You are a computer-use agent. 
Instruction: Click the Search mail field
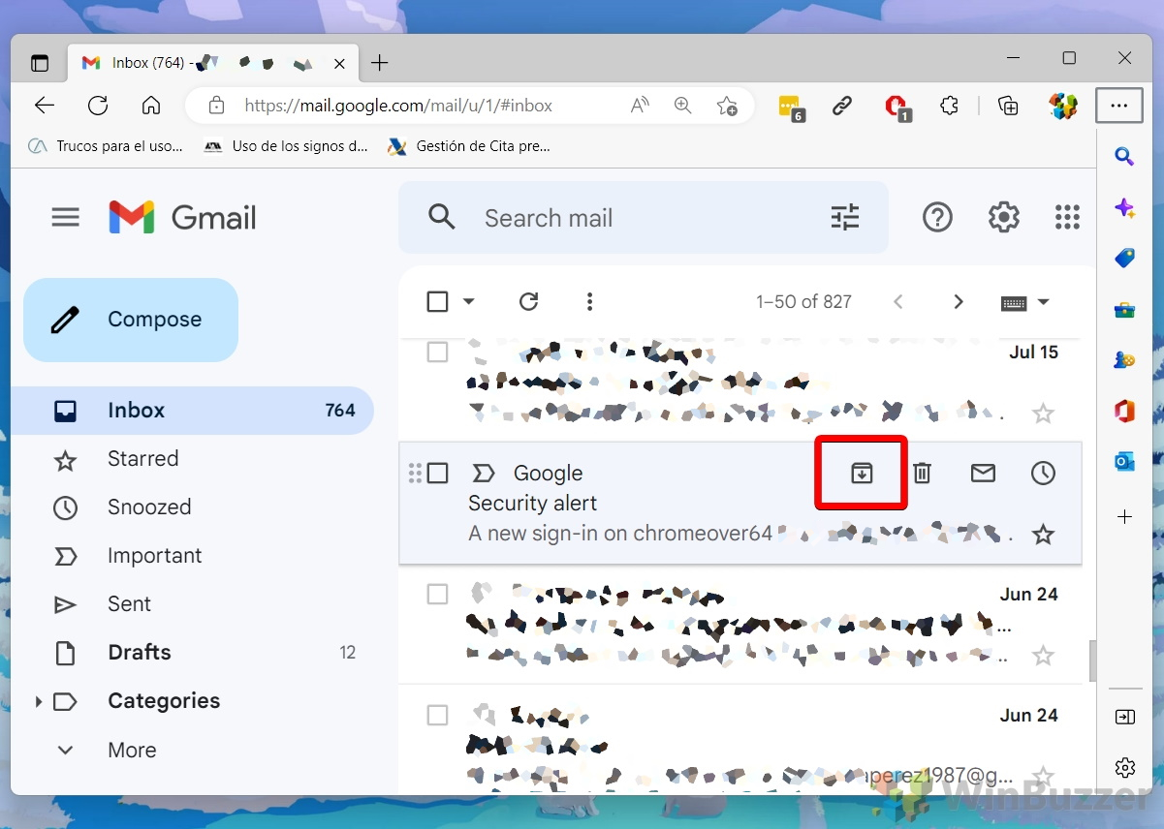645,218
